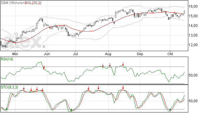Click the Jun month label

(x=47, y=54)
